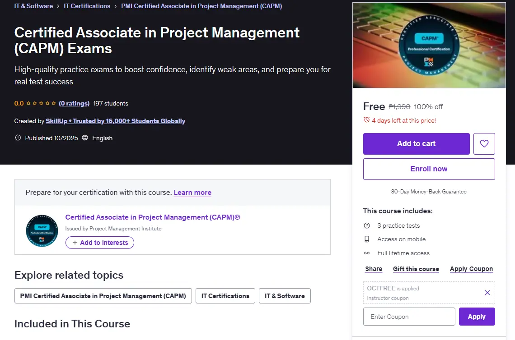Select the PMI CAPM related topic chip
The width and height of the screenshot is (515, 340).
(x=103, y=296)
